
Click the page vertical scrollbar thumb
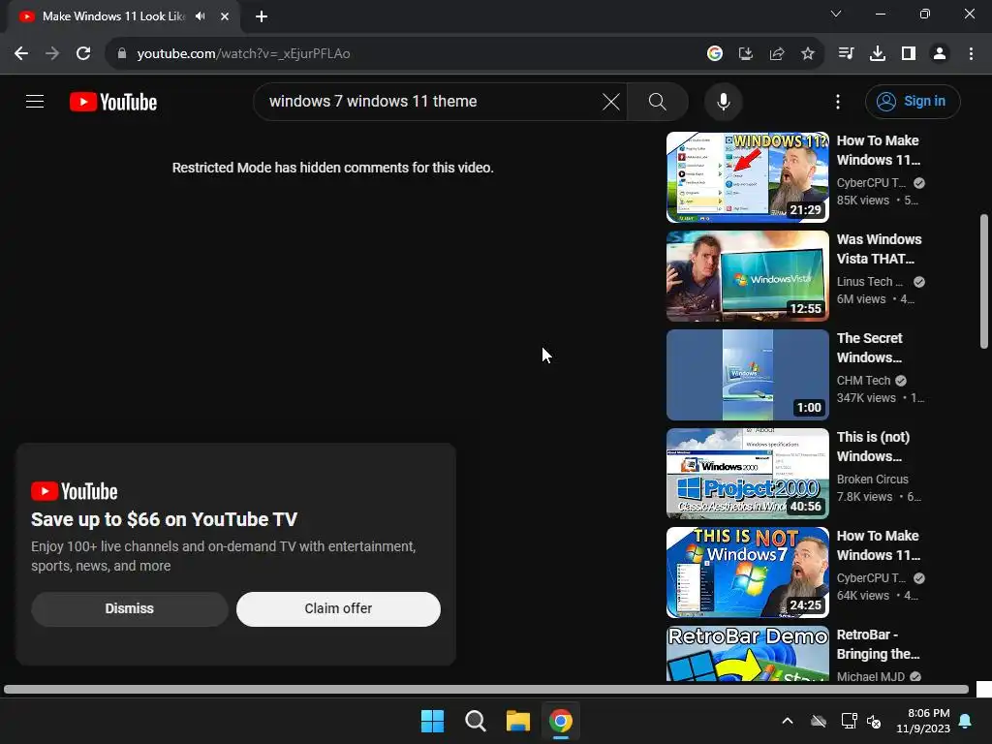[x=984, y=282]
